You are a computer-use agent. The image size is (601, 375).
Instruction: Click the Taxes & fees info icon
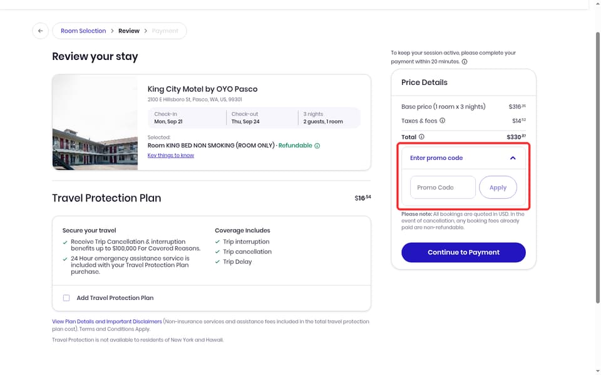(x=443, y=121)
